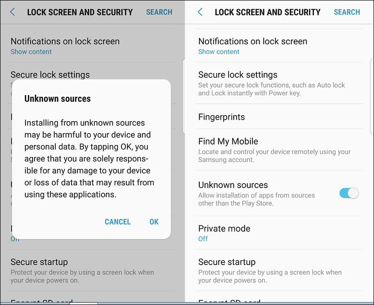
Task: Open Fingerprints settings
Action: [x=221, y=117]
